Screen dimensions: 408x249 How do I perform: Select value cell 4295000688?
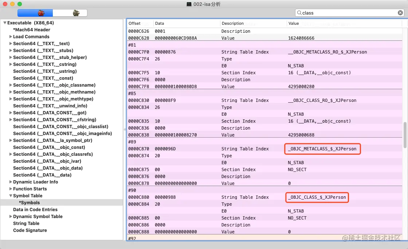tap(301, 135)
